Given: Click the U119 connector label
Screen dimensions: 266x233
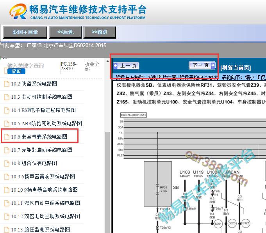Looking at the screenshot, I should 198,172.
